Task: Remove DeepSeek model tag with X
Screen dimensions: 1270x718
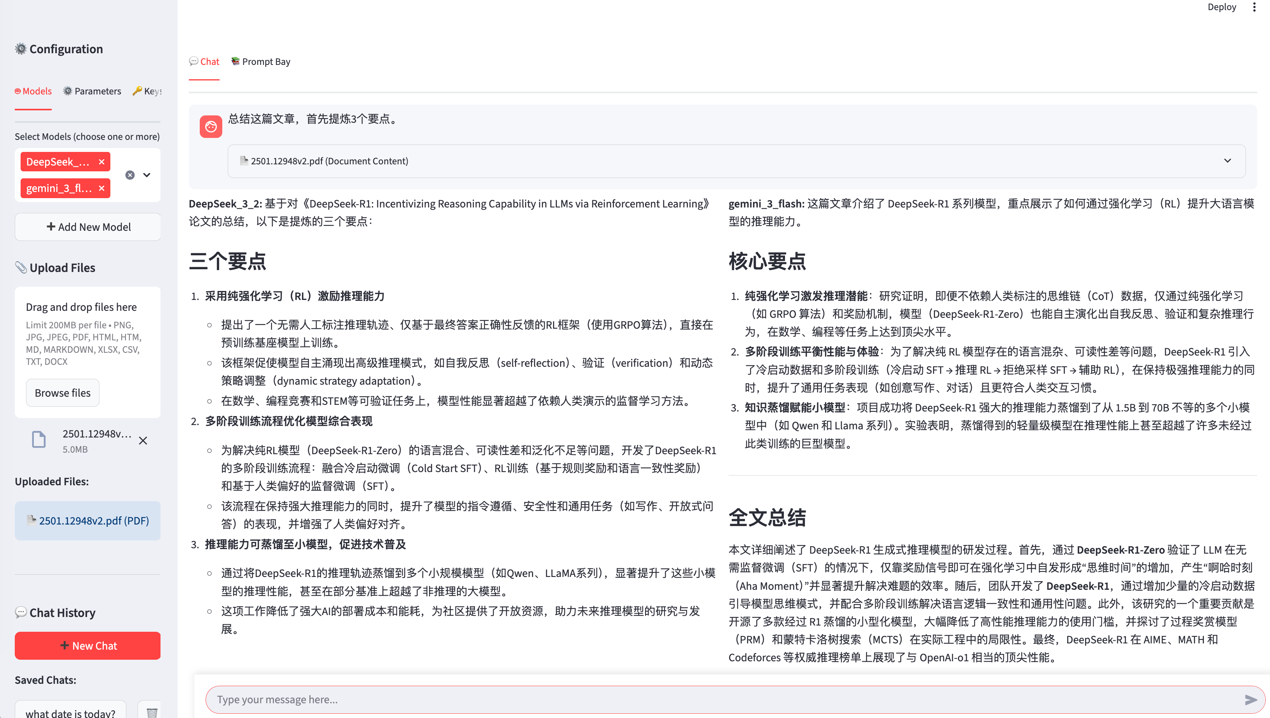Action: pos(101,162)
